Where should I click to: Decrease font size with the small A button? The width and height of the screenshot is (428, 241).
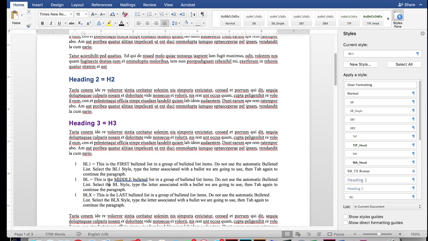[102, 14]
